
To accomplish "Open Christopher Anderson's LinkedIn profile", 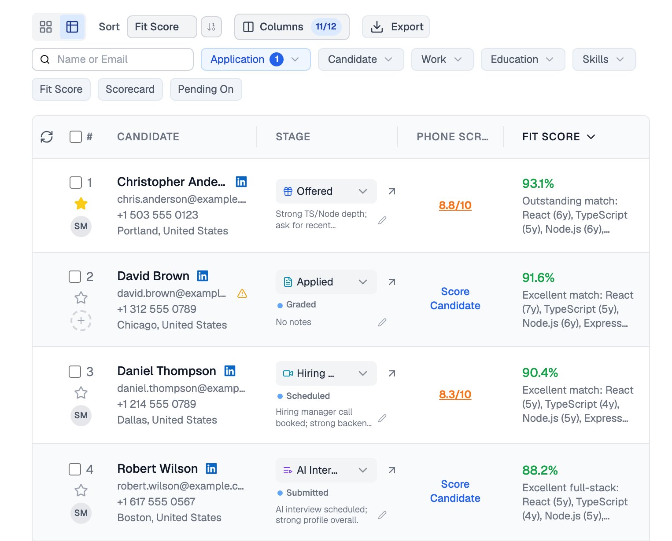I will pyautogui.click(x=241, y=182).
